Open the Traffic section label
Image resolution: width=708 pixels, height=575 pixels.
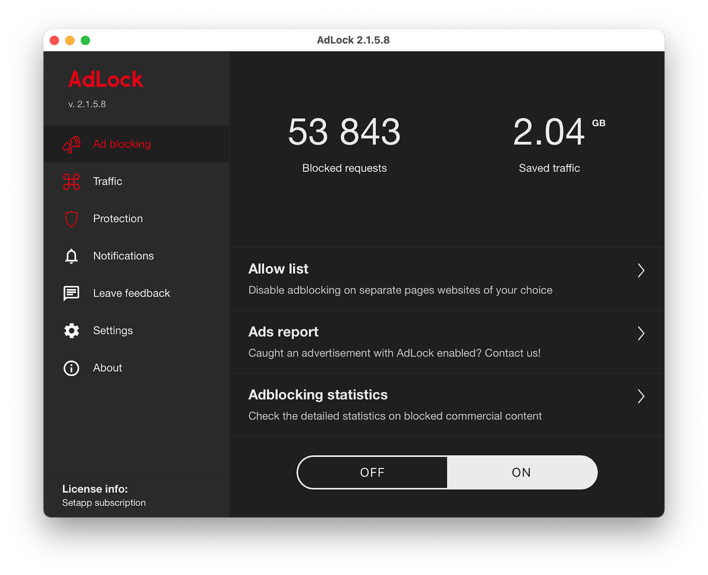click(108, 182)
